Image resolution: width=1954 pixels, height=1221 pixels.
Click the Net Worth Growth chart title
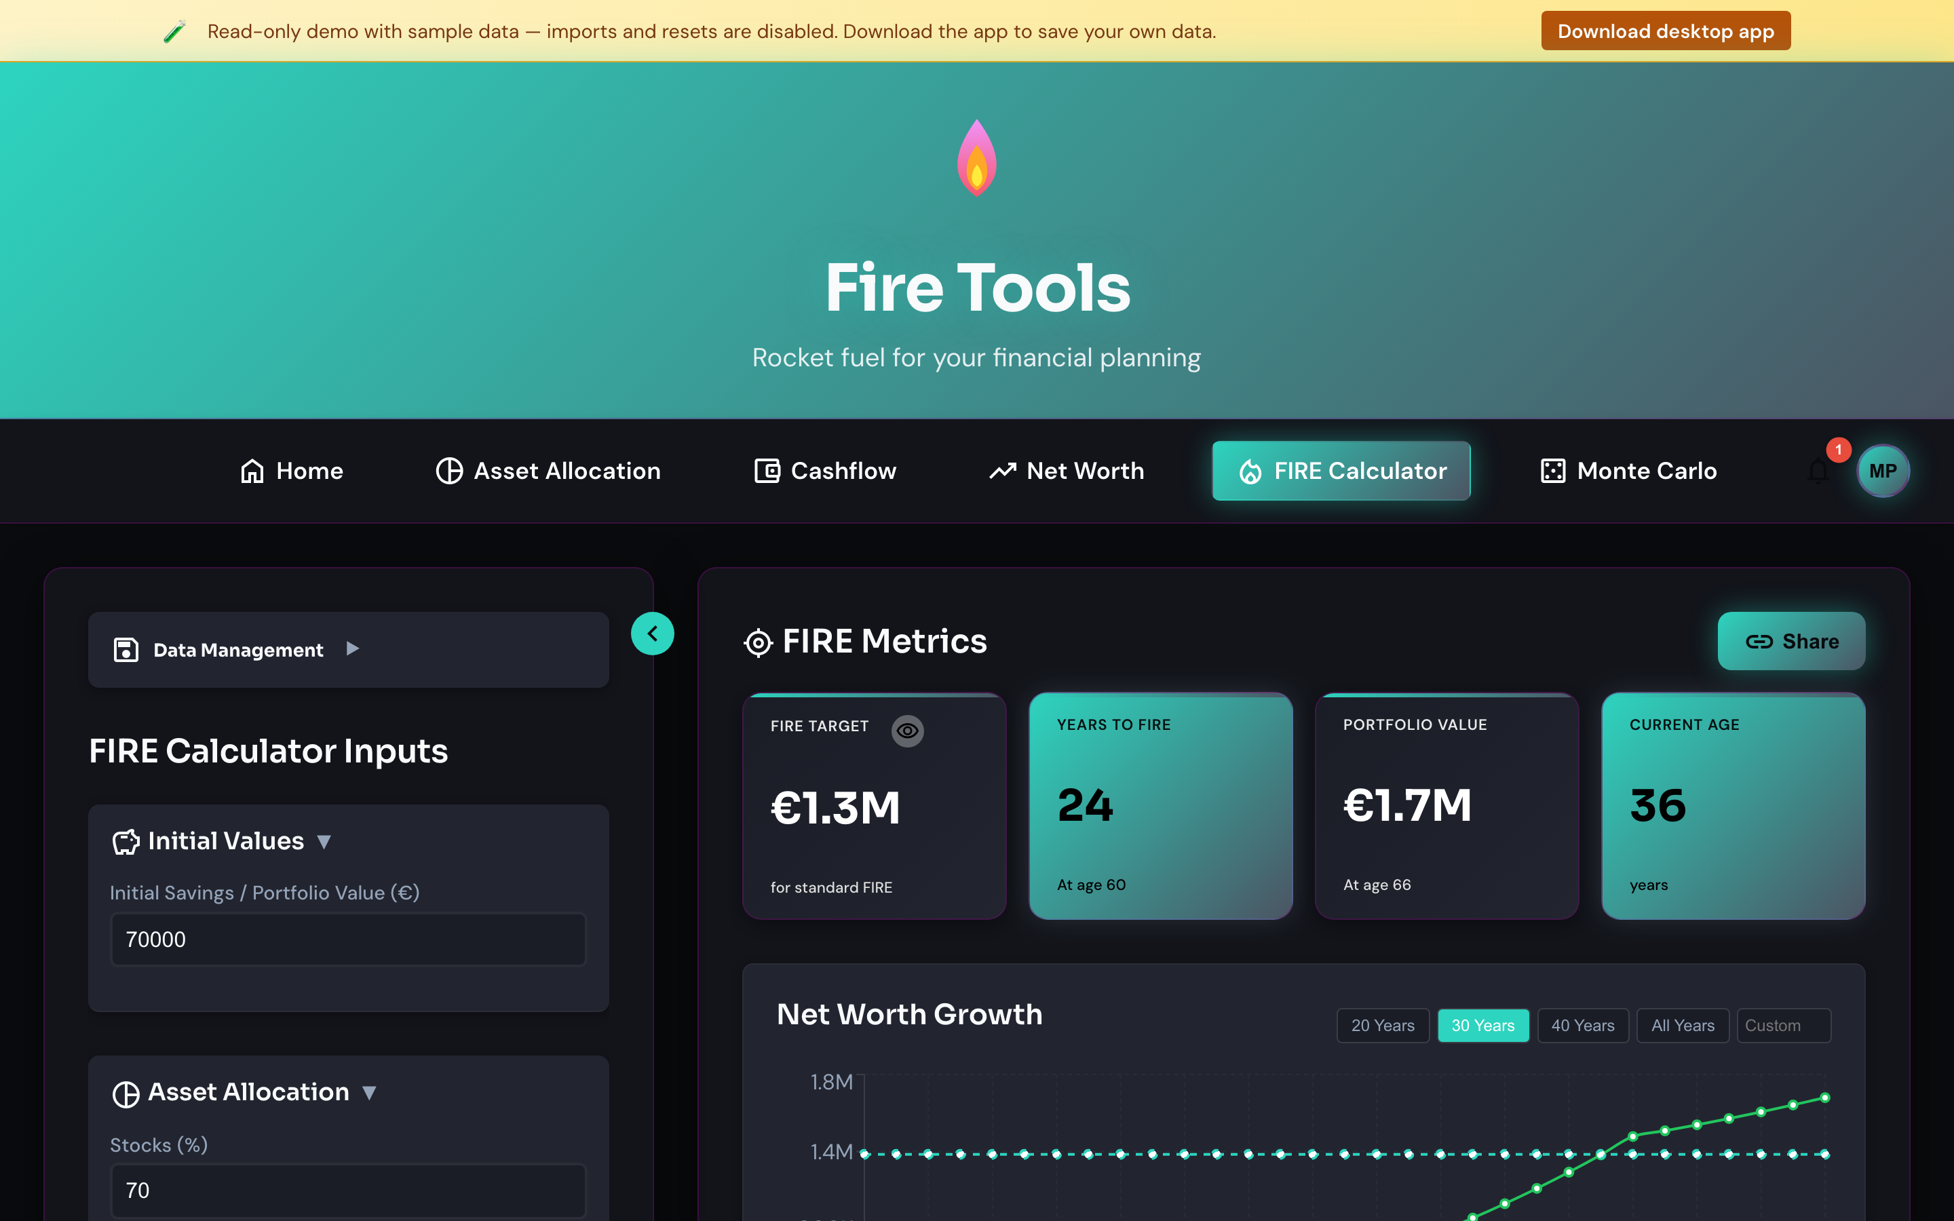[x=909, y=1014]
